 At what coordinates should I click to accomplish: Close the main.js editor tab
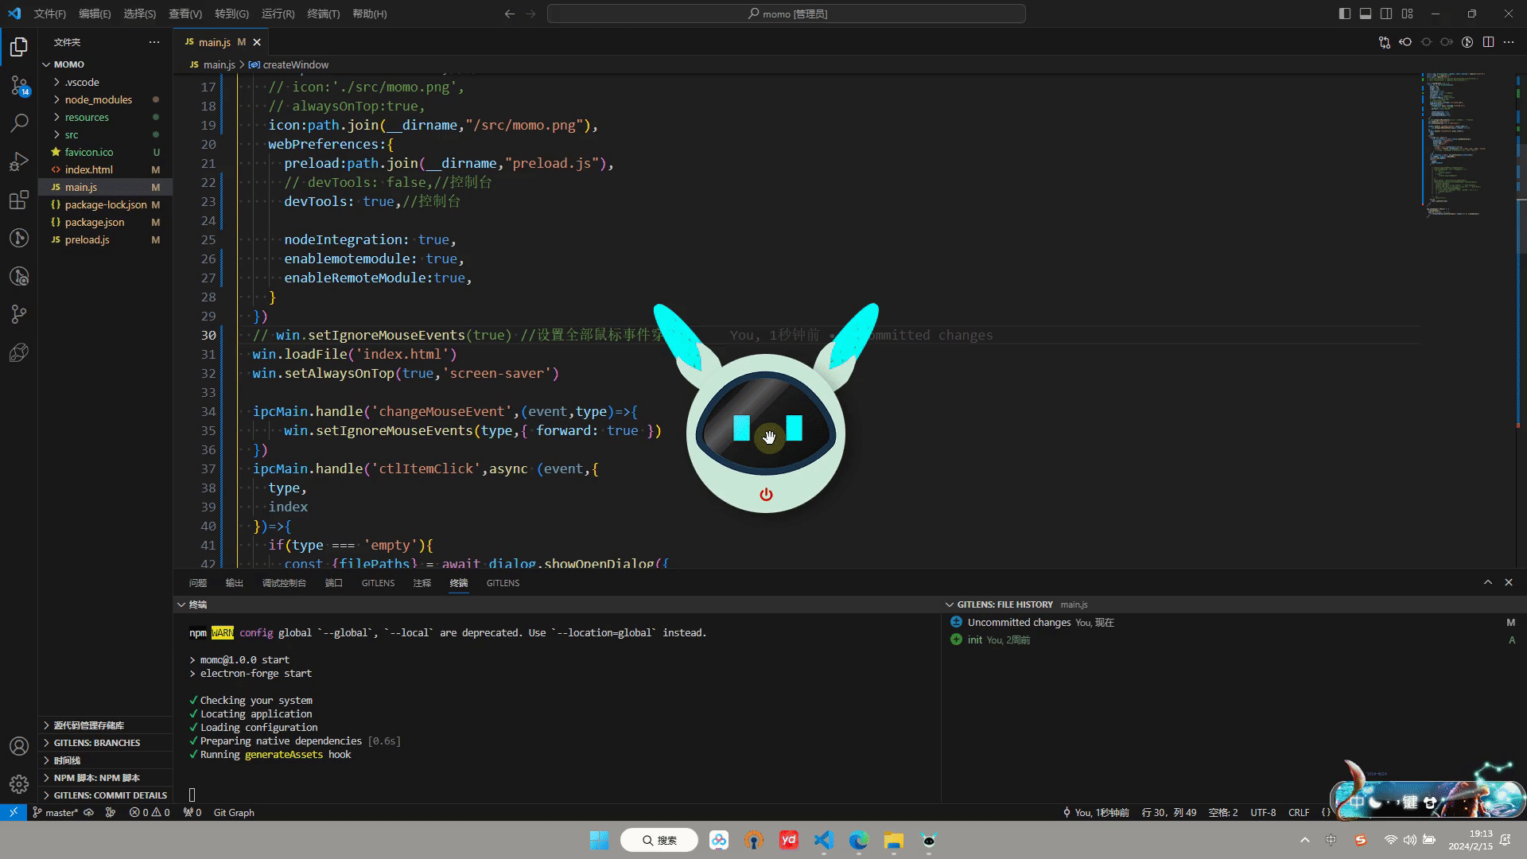256,42
